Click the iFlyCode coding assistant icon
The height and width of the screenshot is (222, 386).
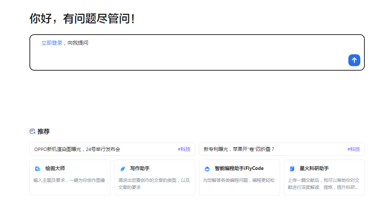click(207, 168)
